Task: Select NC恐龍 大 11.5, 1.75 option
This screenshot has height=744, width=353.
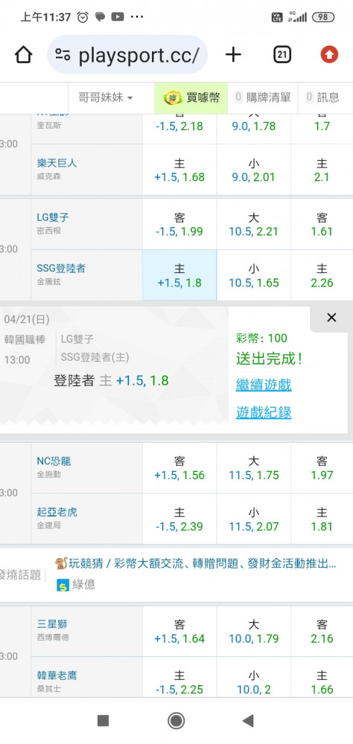Action: pos(254,468)
